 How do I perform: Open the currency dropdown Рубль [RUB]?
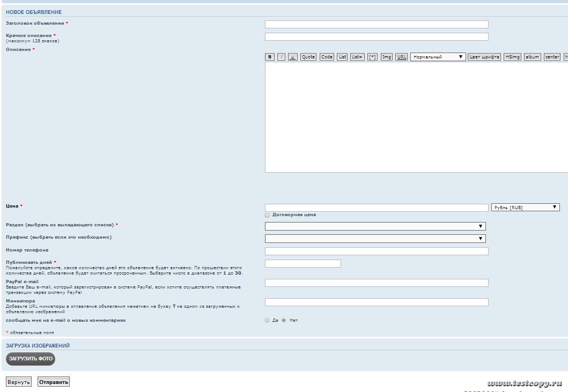click(x=525, y=208)
